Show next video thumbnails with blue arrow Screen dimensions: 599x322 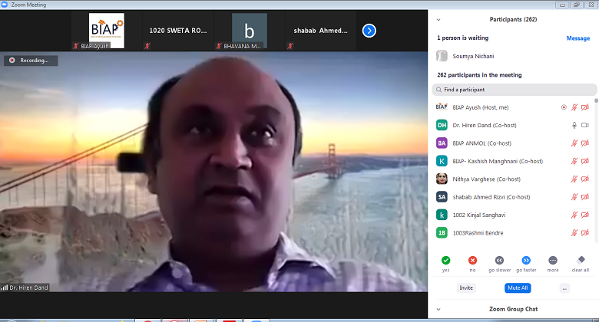click(x=369, y=31)
